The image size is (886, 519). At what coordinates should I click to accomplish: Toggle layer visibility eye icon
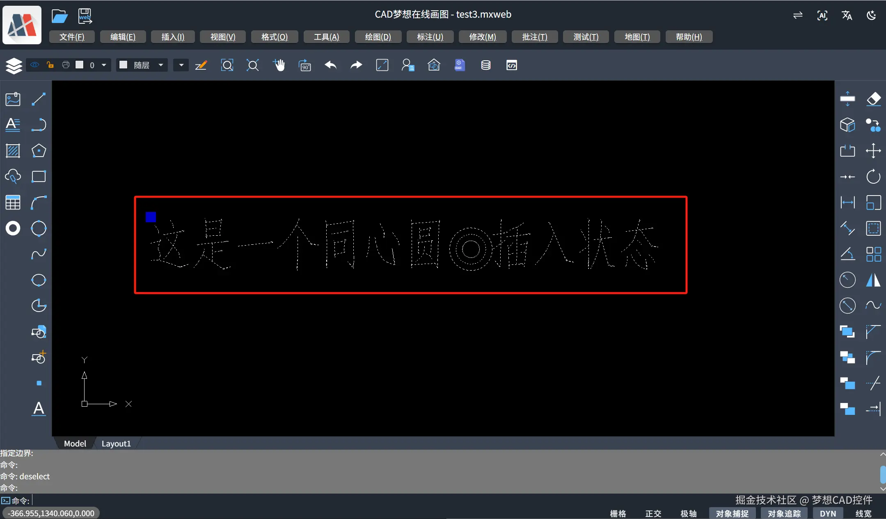pos(34,65)
